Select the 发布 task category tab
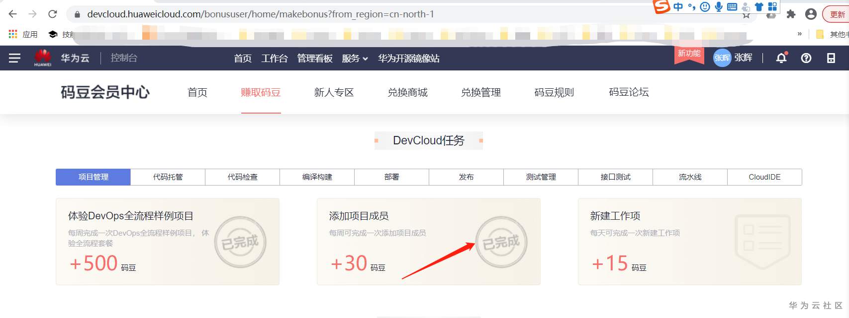 pos(467,177)
